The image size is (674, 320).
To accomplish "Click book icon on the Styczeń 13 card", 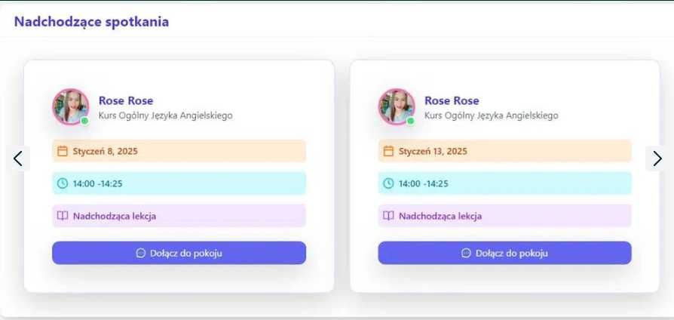I will tap(388, 216).
